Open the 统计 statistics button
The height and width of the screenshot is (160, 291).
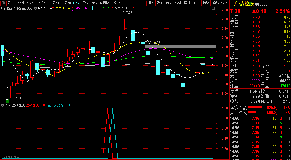[178, 3]
